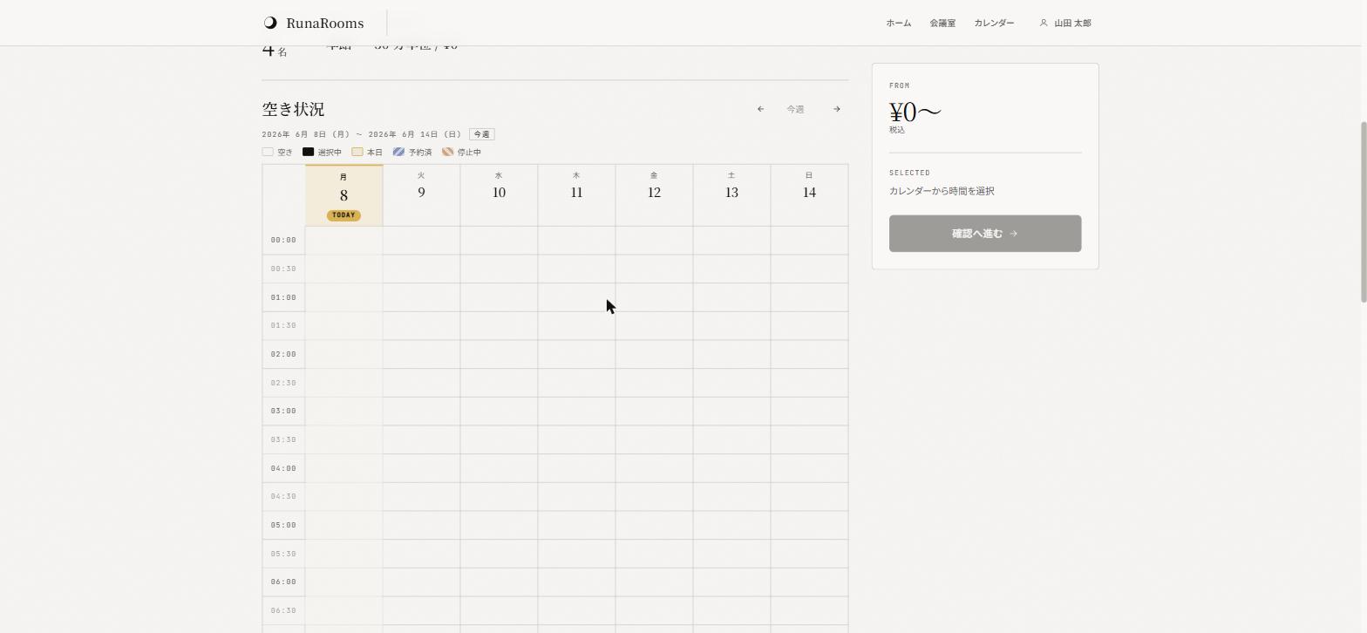Viewport: 1367px width, 633px height.
Task: Click the 予約済 striped legend swatch
Action: pyautogui.click(x=398, y=152)
